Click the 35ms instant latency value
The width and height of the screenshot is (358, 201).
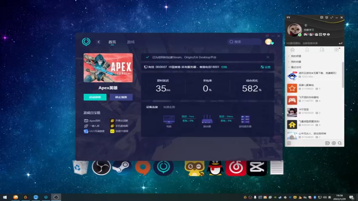tap(163, 88)
